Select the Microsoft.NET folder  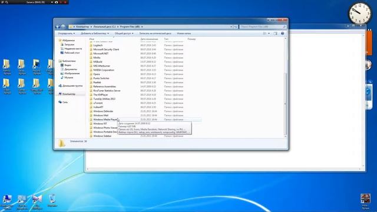click(x=101, y=54)
